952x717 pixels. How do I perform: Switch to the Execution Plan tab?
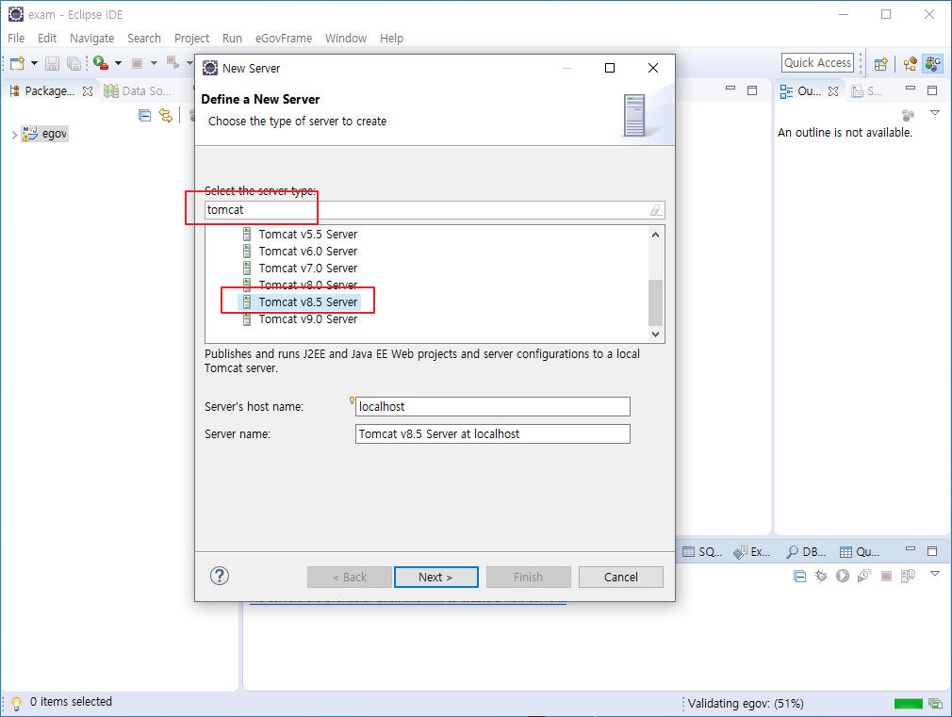click(x=751, y=552)
